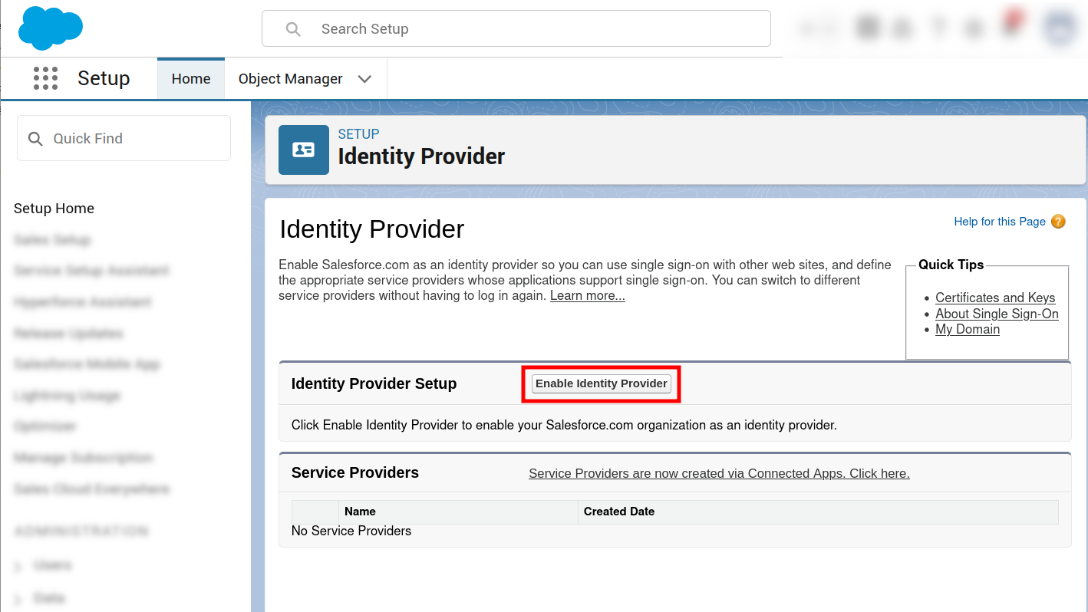Open the Object Manager tab

[290, 79]
